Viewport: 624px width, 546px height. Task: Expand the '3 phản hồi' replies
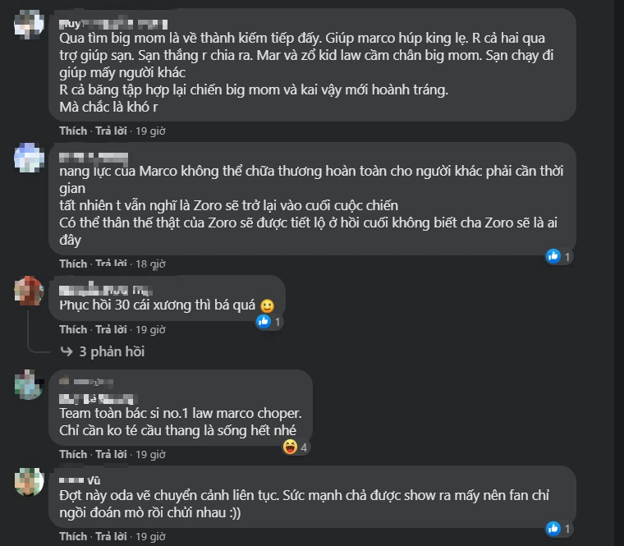(x=112, y=351)
